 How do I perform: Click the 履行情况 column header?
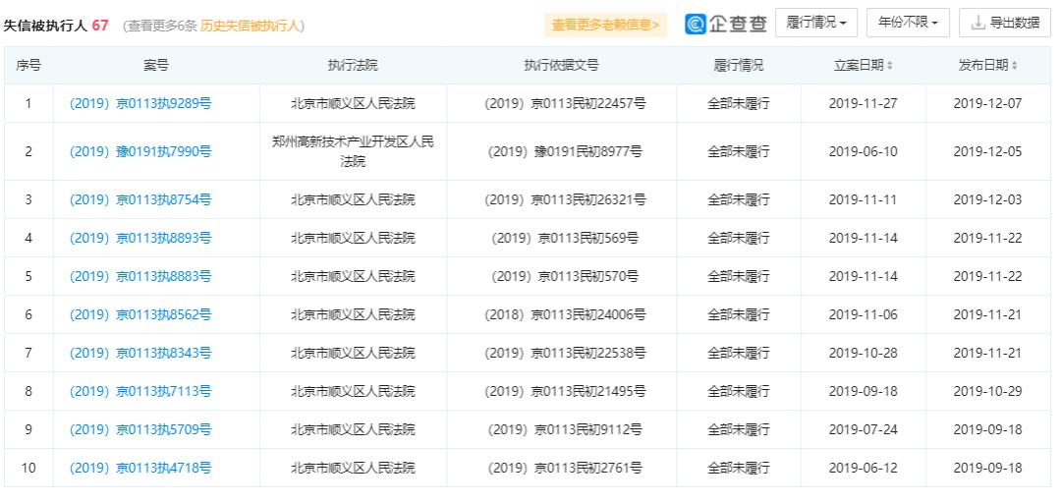point(739,66)
